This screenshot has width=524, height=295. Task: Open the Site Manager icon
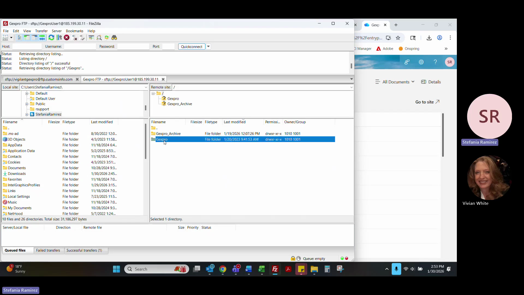coord(5,38)
